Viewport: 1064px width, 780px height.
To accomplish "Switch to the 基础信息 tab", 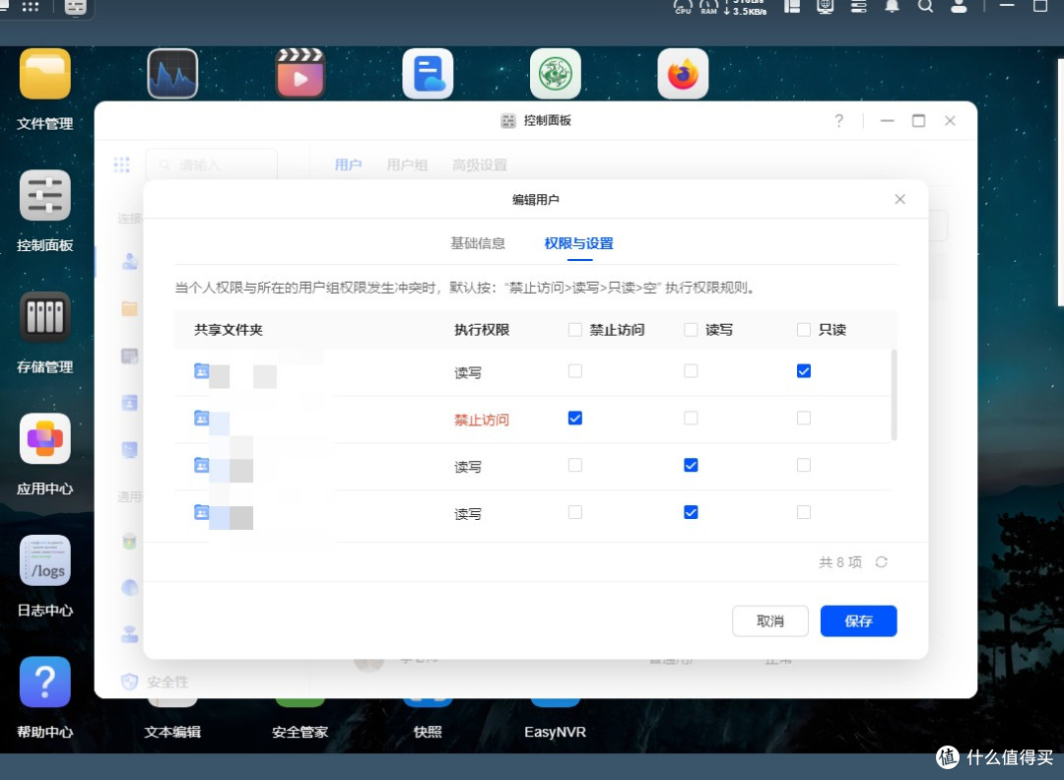I will click(478, 243).
